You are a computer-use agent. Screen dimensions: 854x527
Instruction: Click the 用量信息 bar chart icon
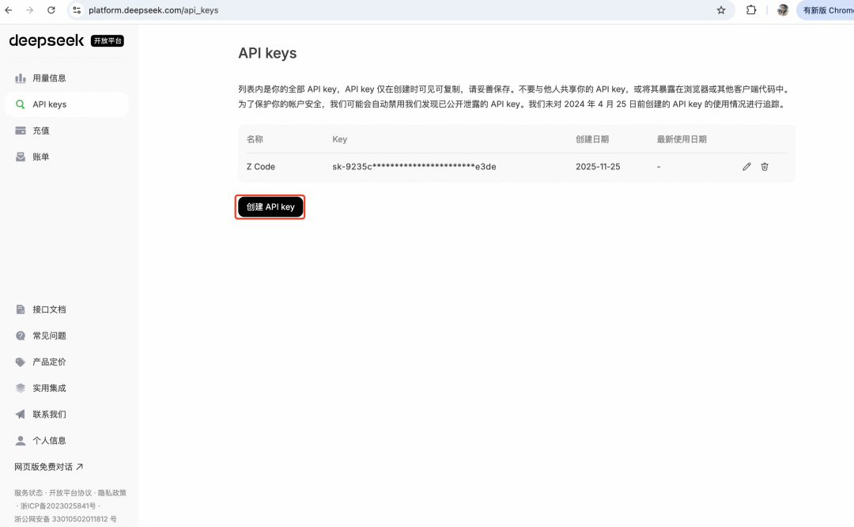[x=20, y=78]
